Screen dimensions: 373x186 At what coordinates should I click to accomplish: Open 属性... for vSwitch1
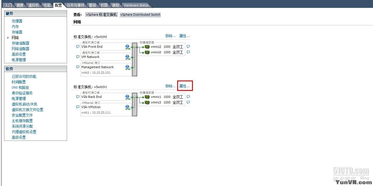(184, 86)
